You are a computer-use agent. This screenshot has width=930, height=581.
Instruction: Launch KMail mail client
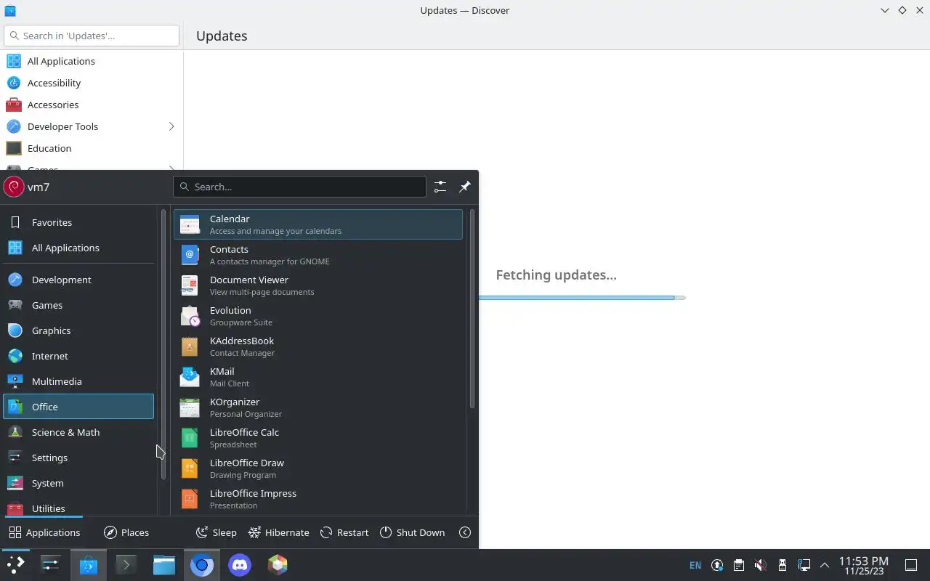pyautogui.click(x=318, y=377)
